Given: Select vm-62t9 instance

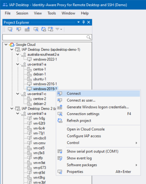Looking at the screenshot, I should [x=39, y=124].
